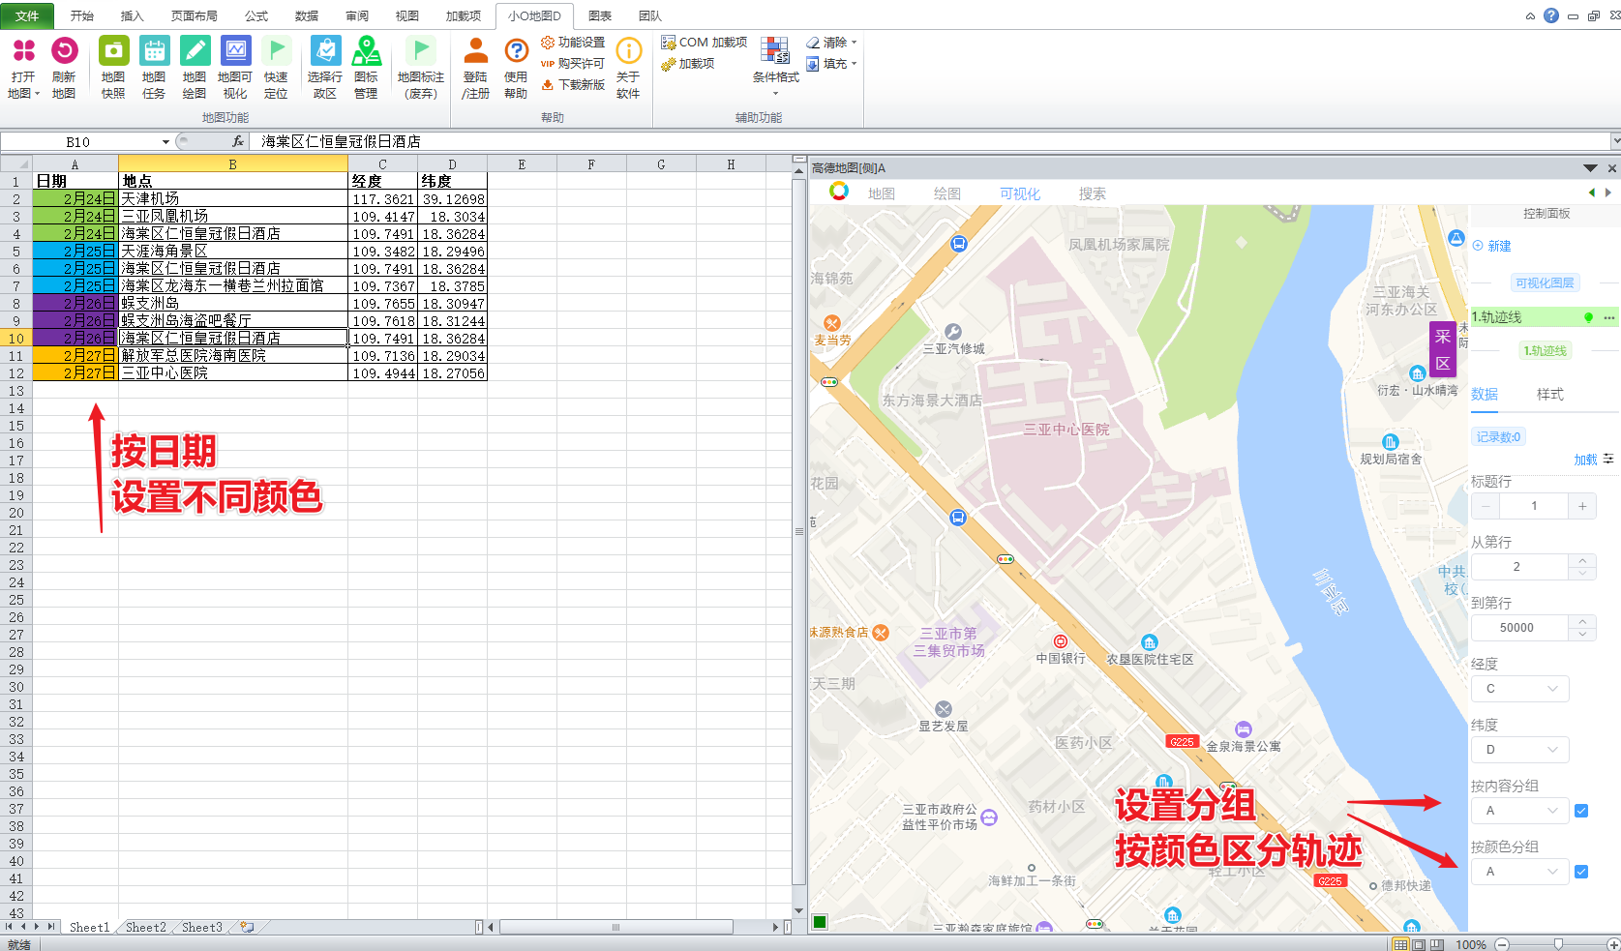Open the 1.轨迹线 layer more options dots
Image resolution: width=1621 pixels, height=951 pixels.
point(1608,317)
